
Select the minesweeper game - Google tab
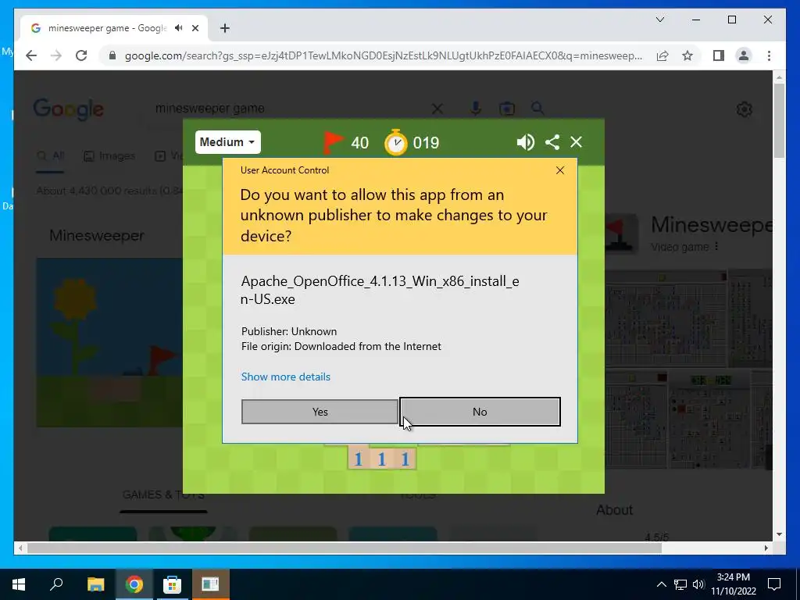point(108,28)
